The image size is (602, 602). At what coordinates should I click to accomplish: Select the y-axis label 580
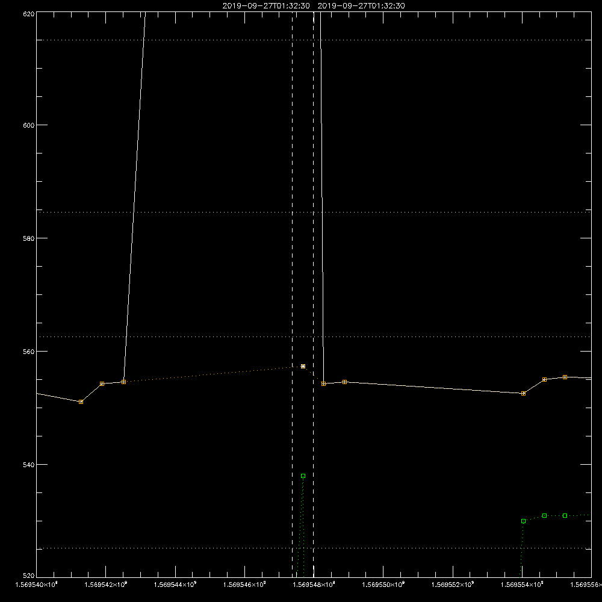coord(29,238)
